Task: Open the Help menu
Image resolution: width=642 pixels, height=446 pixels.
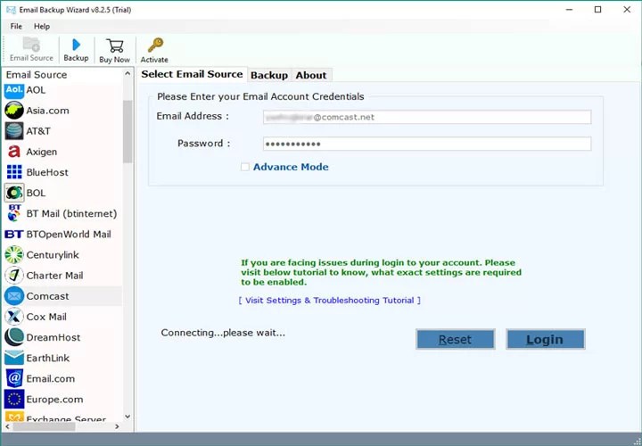Action: [x=42, y=26]
